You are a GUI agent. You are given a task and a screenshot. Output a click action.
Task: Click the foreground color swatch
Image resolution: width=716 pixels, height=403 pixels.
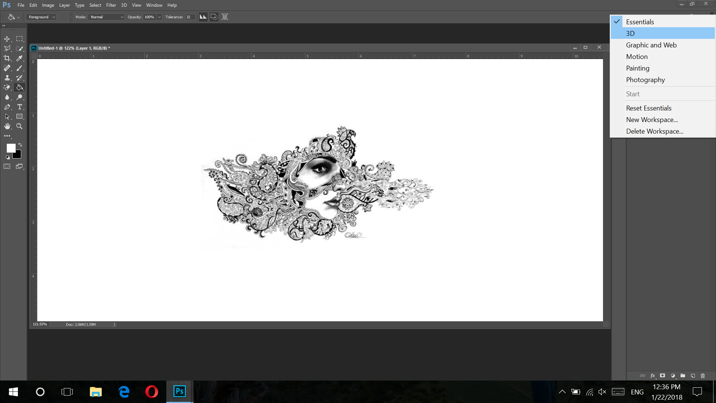click(x=10, y=148)
